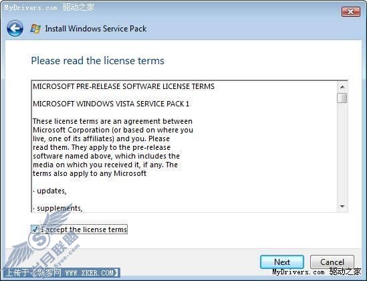Click the license box scroll-down arrow
The width and height of the screenshot is (367, 281).
342,206
